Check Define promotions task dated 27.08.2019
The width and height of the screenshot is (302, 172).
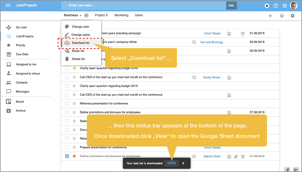pyautogui.click(x=67, y=112)
